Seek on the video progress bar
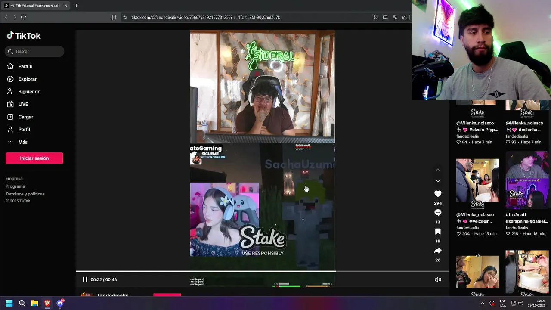 (263, 271)
